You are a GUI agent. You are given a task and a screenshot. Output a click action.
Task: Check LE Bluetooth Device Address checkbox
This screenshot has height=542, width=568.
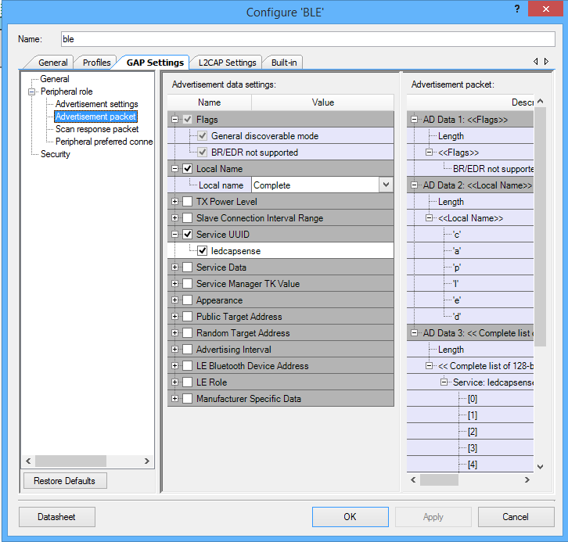[x=187, y=366]
